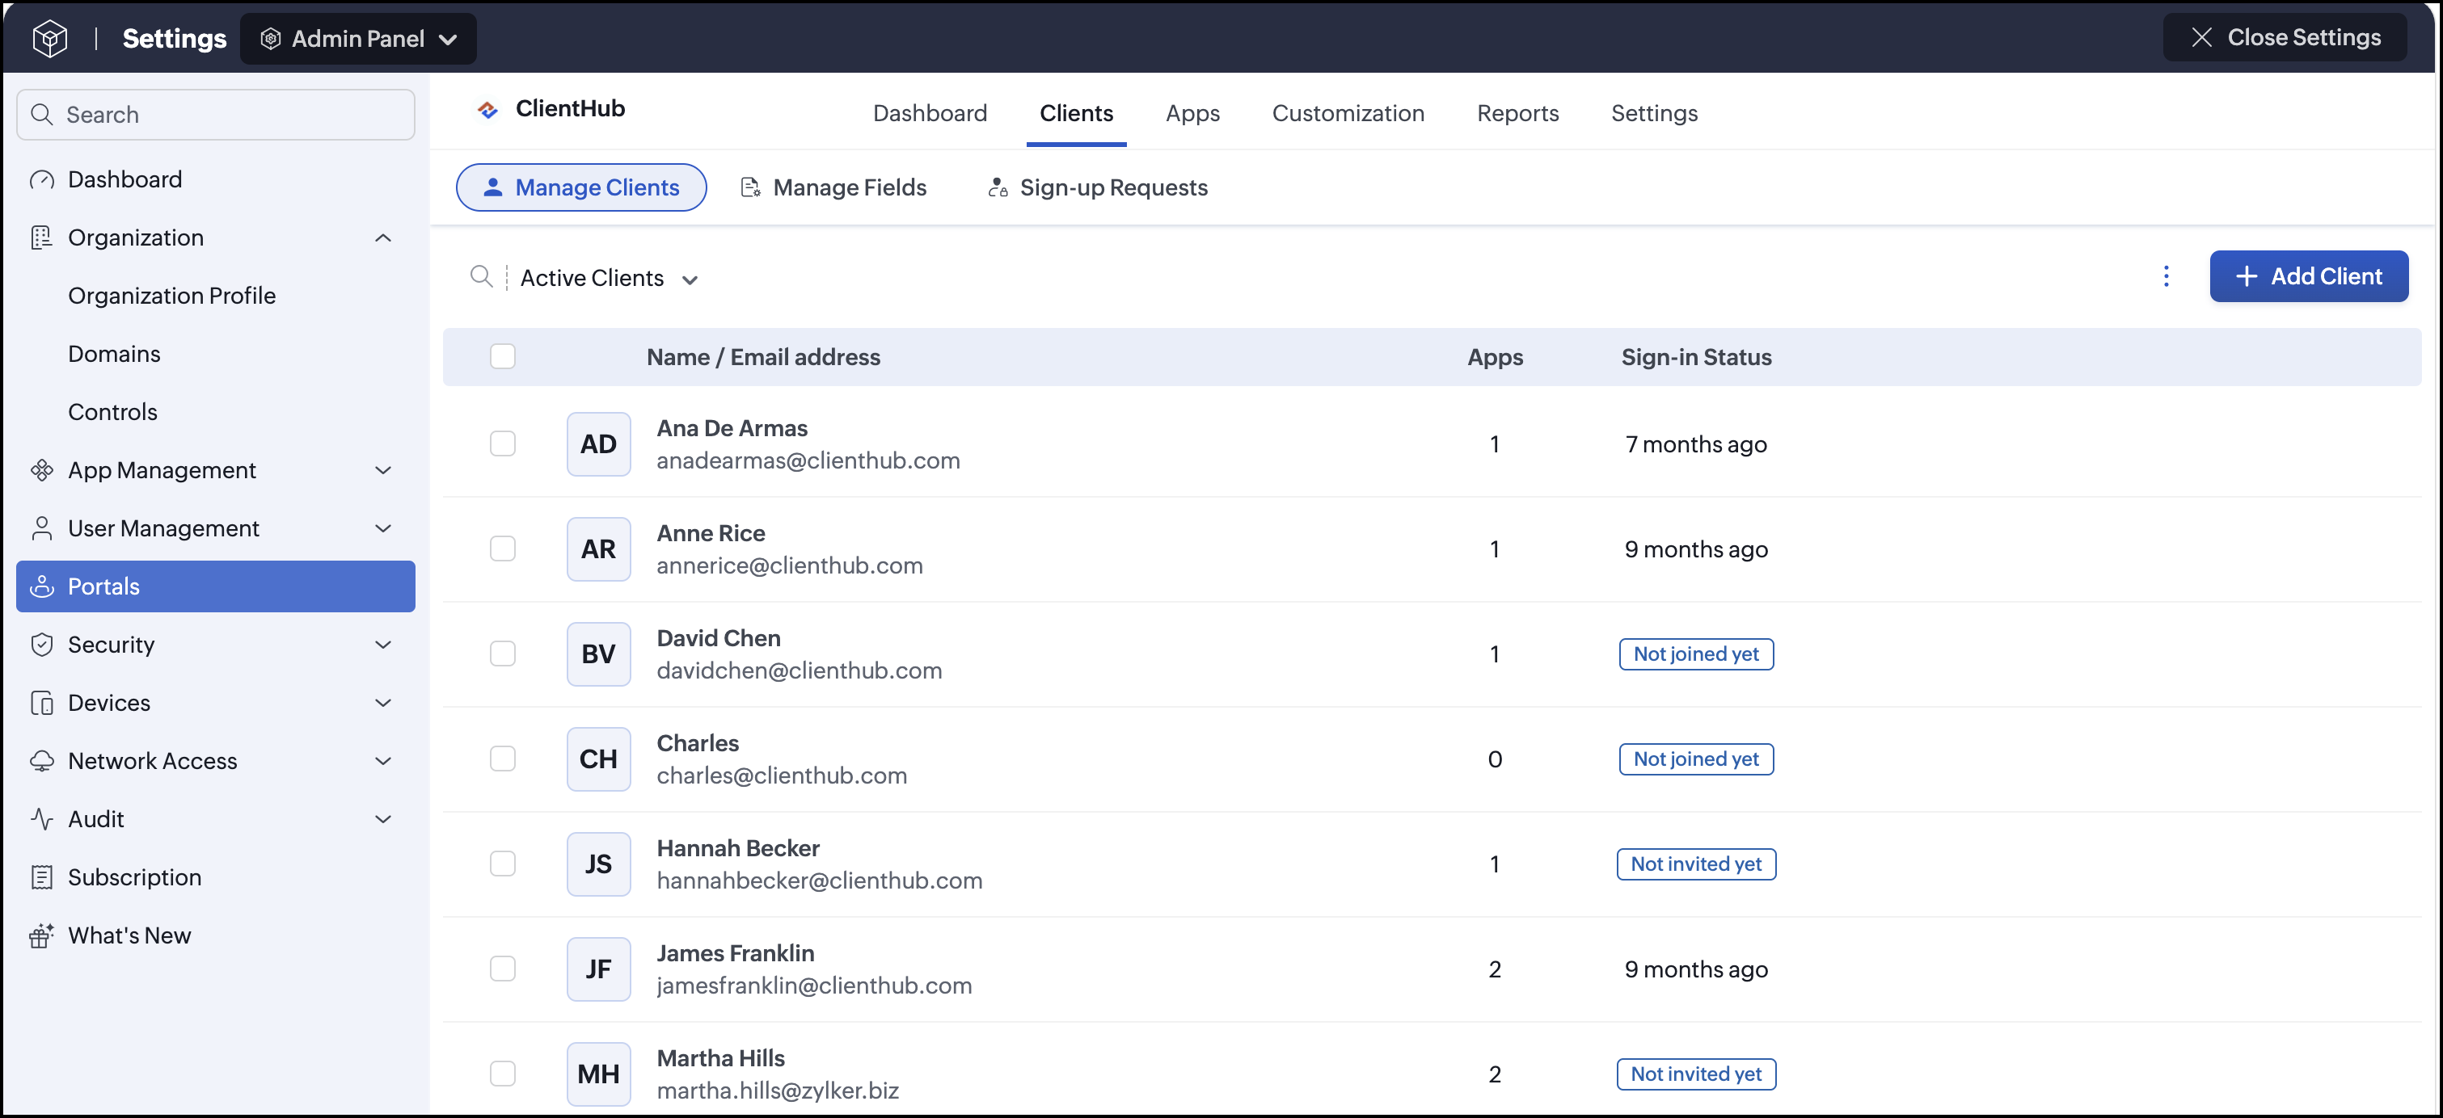Viewport: 2443px width, 1118px height.
Task: Click the Organization building icon
Action: tap(42, 237)
